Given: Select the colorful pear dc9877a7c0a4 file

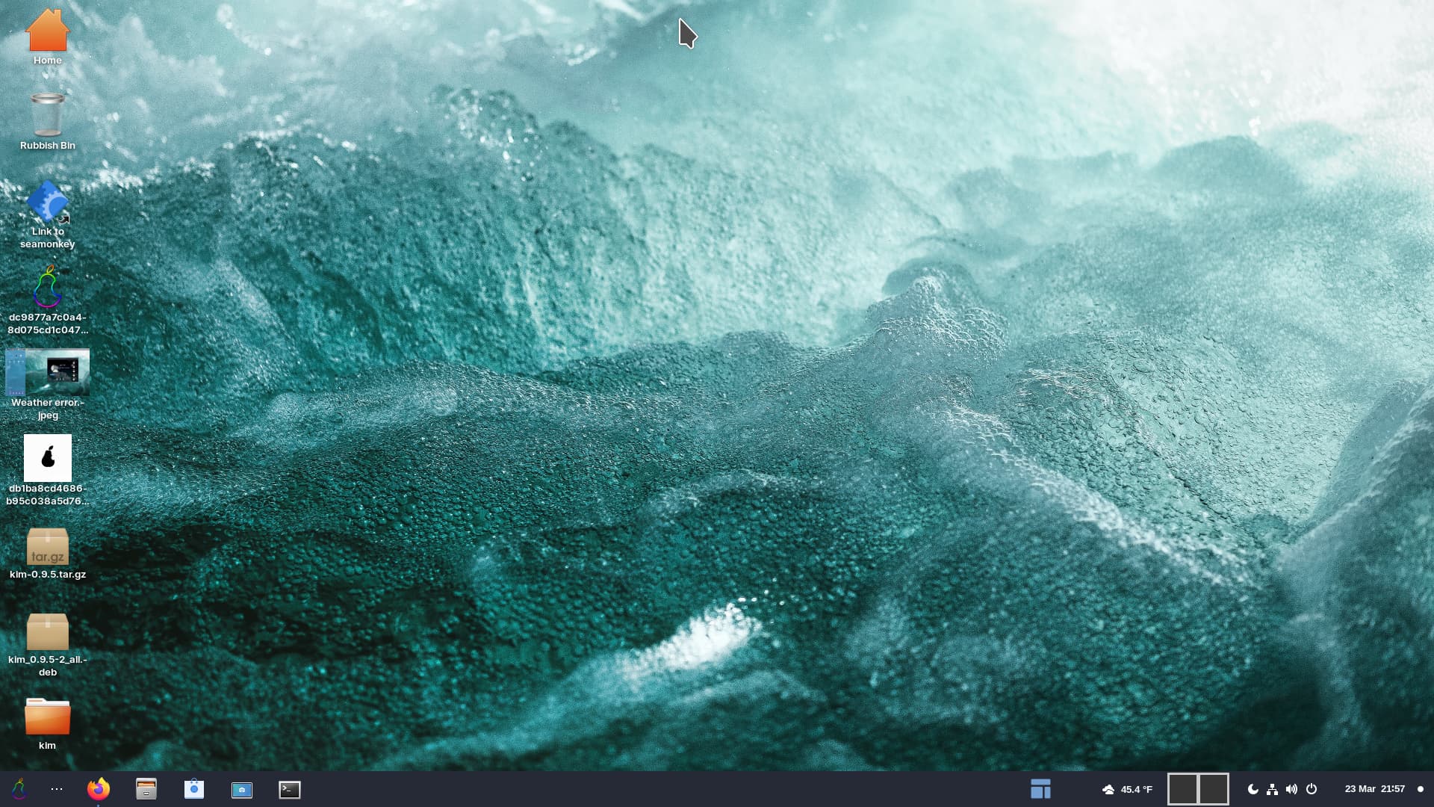Looking at the screenshot, I should 47,300.
